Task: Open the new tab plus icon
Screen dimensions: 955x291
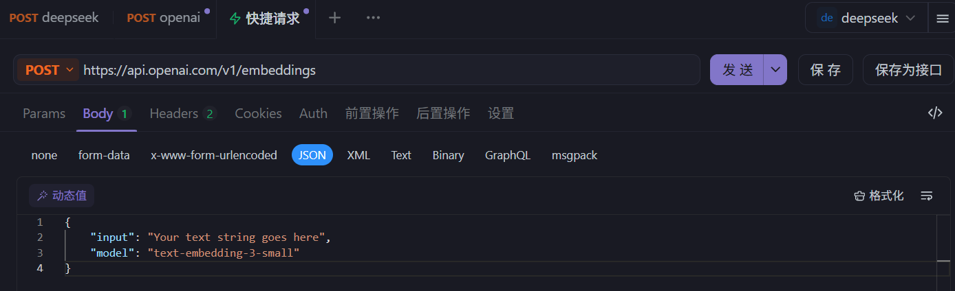Action: click(334, 18)
